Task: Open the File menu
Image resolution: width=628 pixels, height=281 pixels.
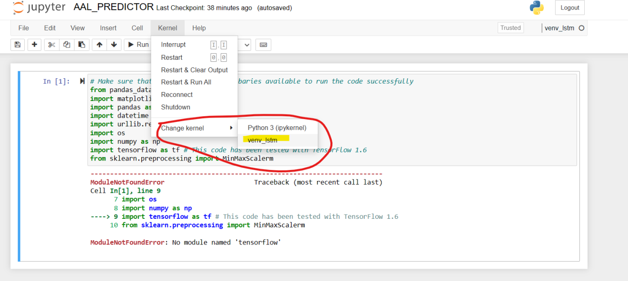Action: tap(23, 28)
